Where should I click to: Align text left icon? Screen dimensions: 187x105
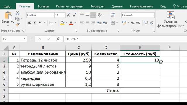pos(82,23)
